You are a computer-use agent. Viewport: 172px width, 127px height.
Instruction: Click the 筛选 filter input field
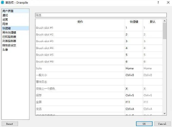click(101, 15)
